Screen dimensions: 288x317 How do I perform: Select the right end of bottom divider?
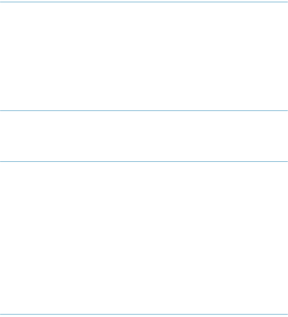287,314
